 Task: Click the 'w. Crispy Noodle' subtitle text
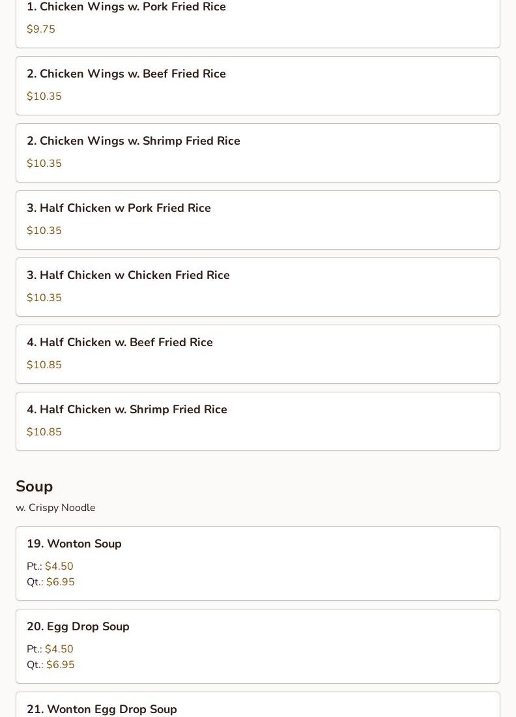[55, 508]
